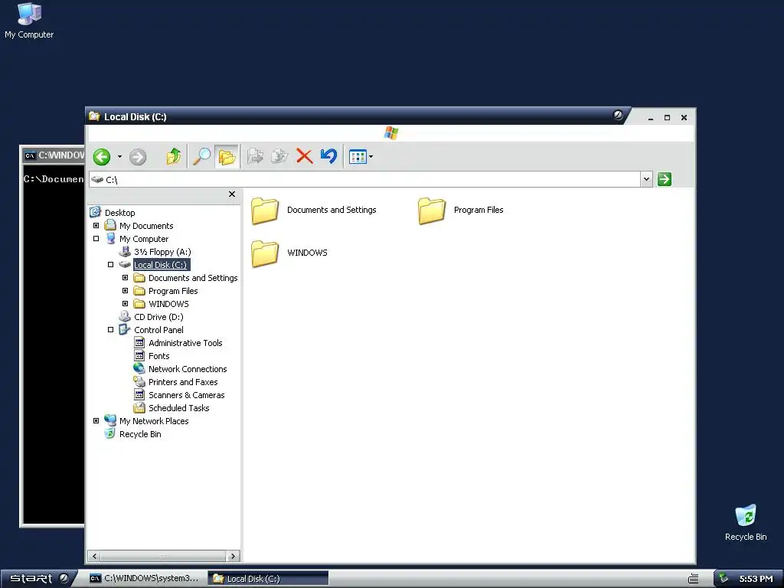Click the Windows flag logo throbber
784x588 pixels.
point(391,133)
